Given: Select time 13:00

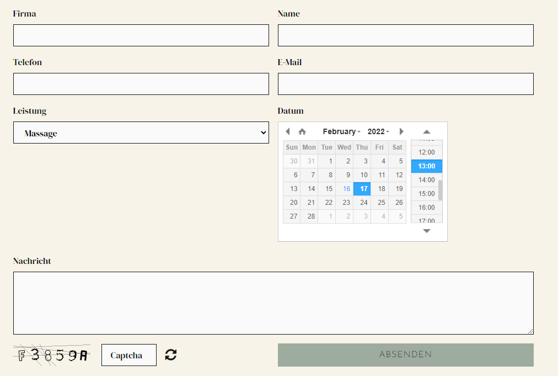Looking at the screenshot, I should (x=427, y=166).
